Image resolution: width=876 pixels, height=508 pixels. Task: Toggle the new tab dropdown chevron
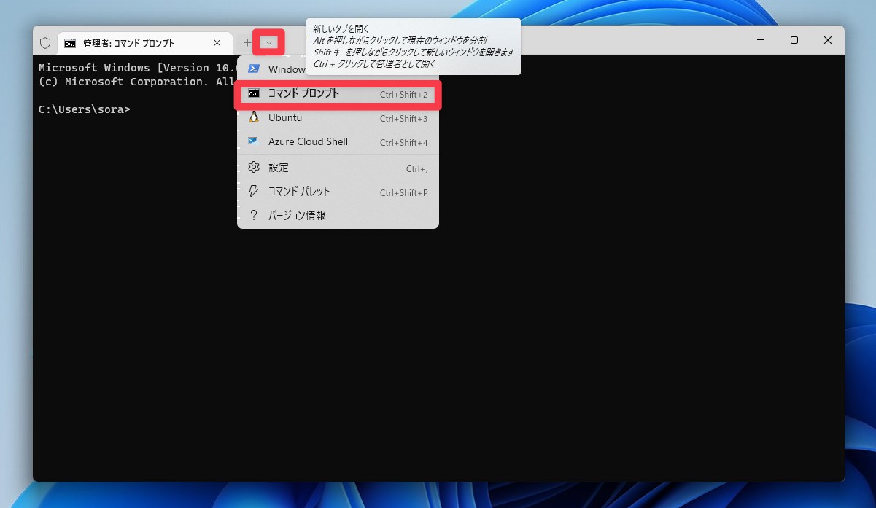coord(269,43)
